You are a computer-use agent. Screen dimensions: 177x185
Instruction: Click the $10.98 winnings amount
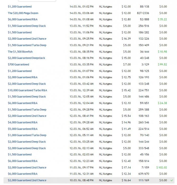coord(162,51)
